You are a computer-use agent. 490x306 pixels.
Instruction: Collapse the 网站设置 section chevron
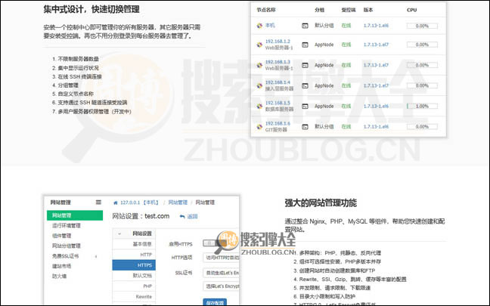coord(119,233)
